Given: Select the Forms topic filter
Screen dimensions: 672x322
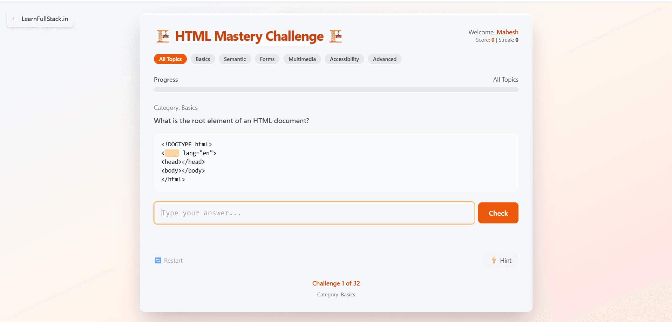Looking at the screenshot, I should (x=267, y=59).
